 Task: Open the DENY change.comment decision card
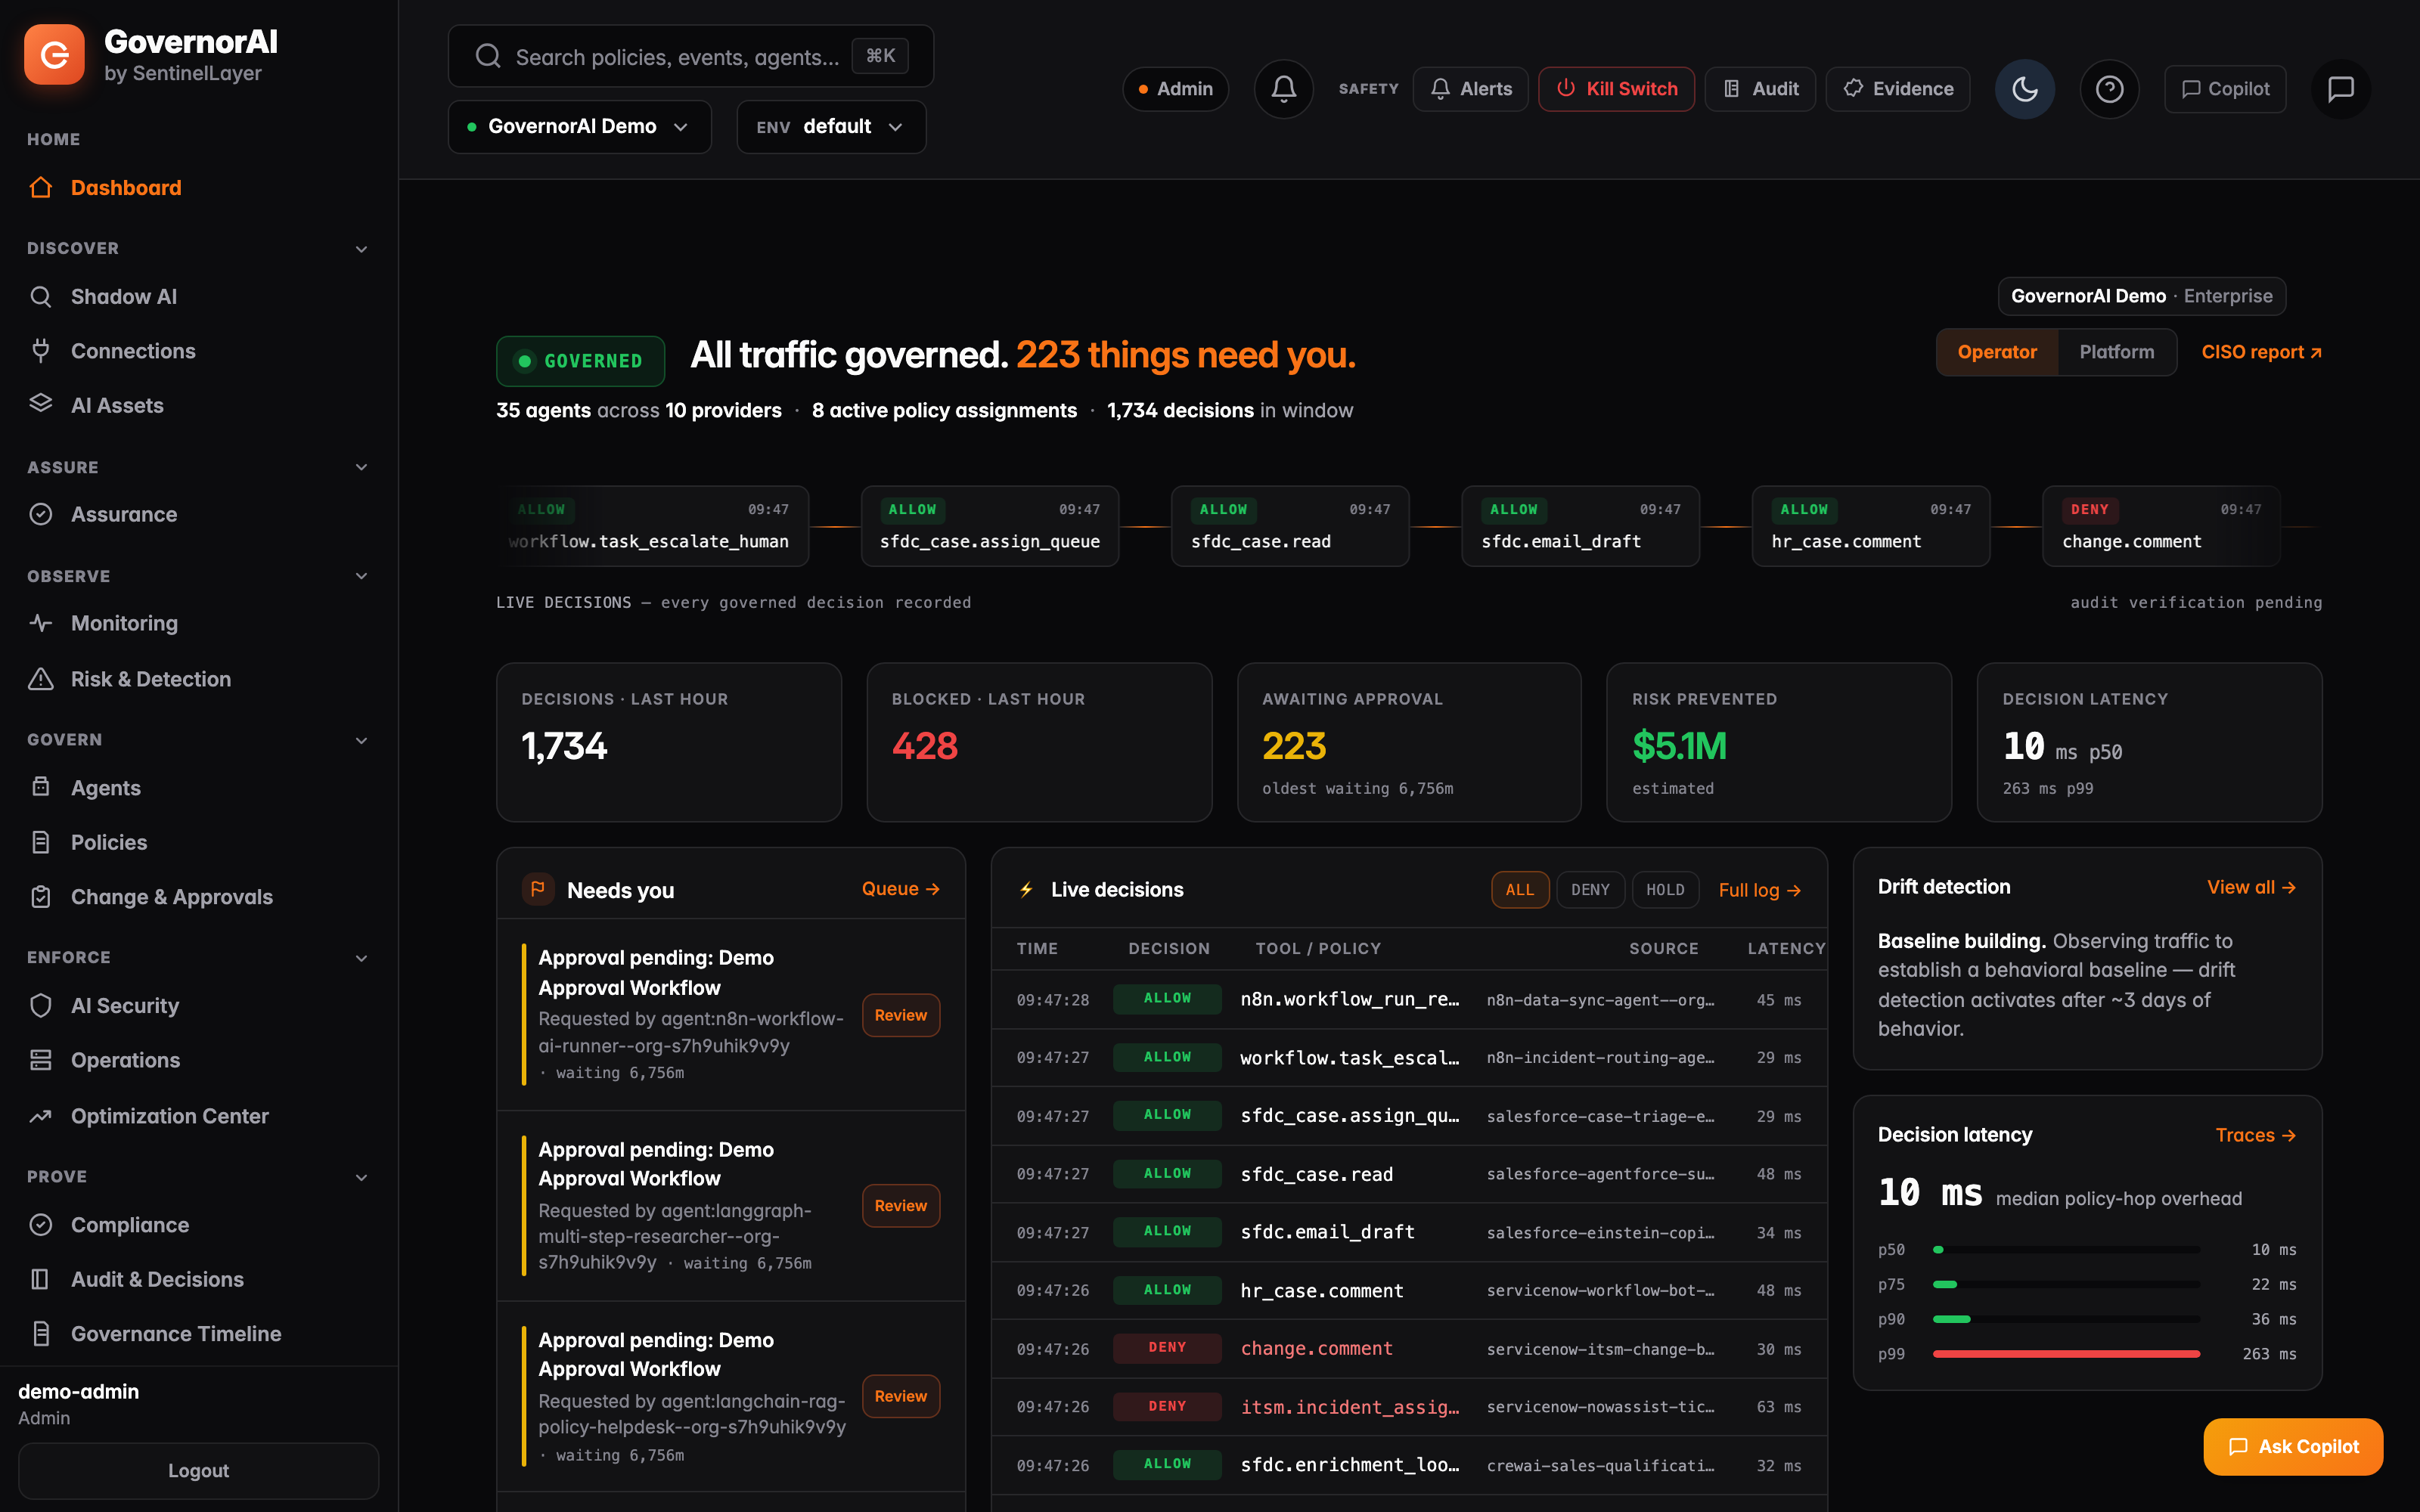click(2160, 526)
